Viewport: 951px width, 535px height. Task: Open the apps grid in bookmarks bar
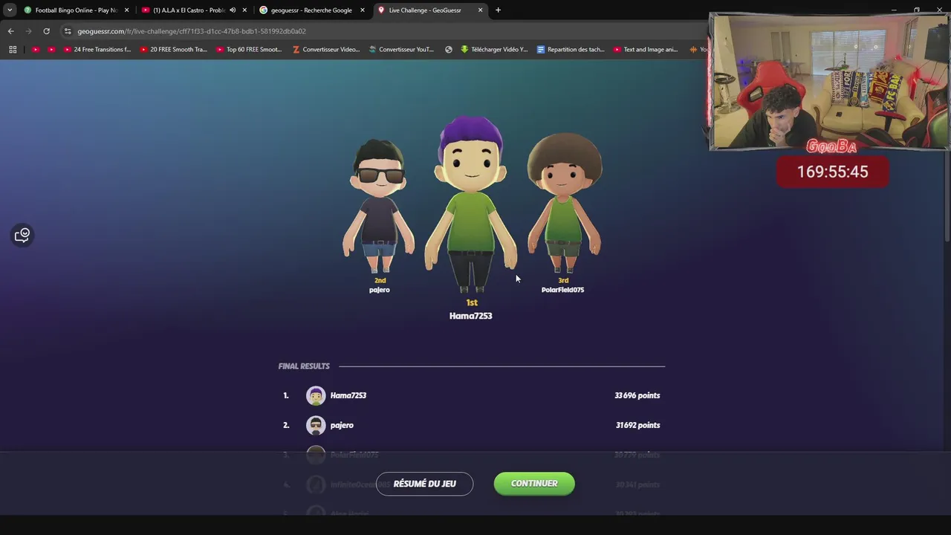pyautogui.click(x=13, y=50)
